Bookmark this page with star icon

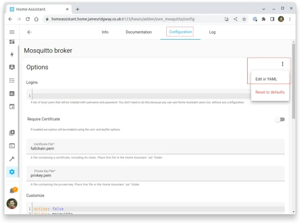tap(244, 19)
